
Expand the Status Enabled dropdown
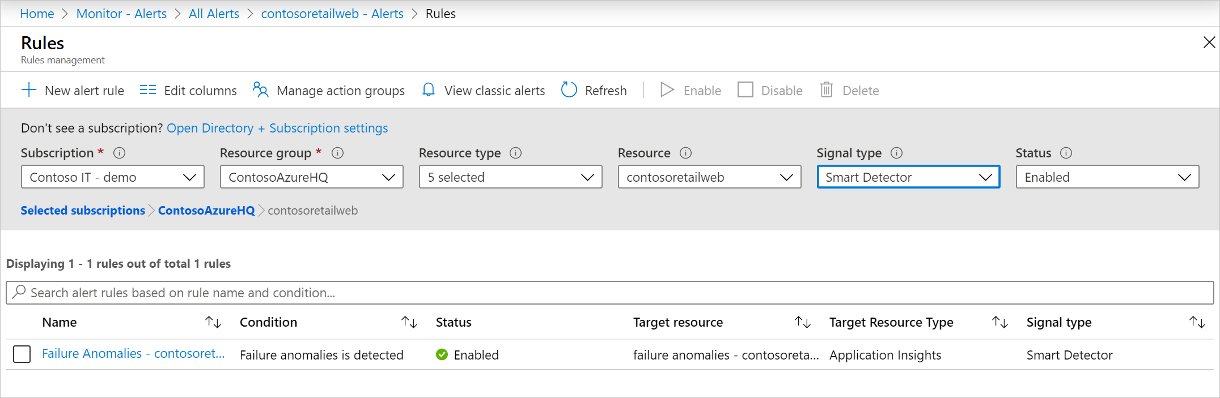(1107, 177)
